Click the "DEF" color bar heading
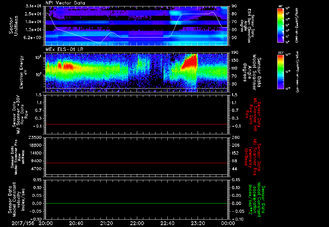The width and height of the screenshot is (329, 227). pyautogui.click(x=280, y=53)
